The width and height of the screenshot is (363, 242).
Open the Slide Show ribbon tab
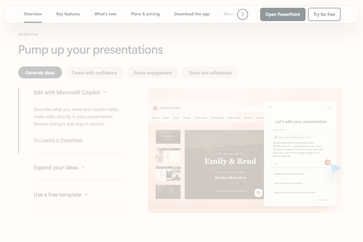coord(234,118)
